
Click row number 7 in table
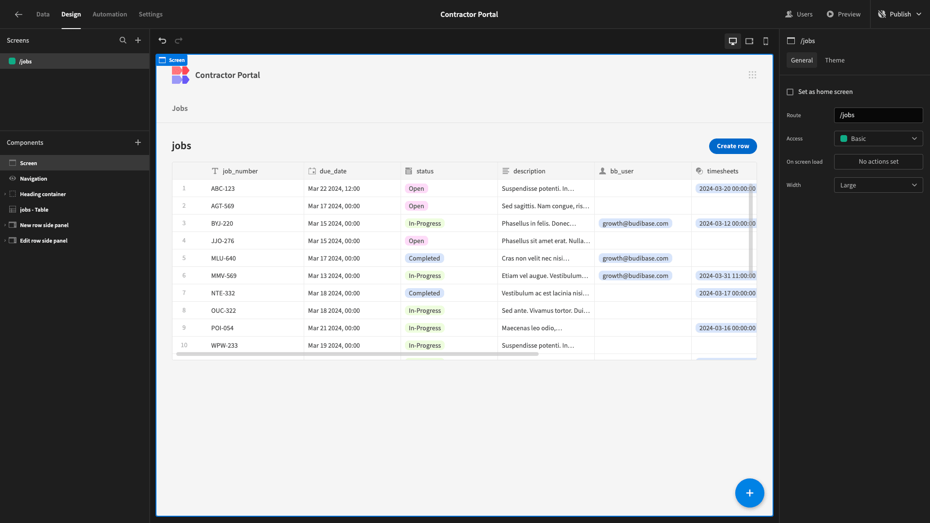(184, 293)
